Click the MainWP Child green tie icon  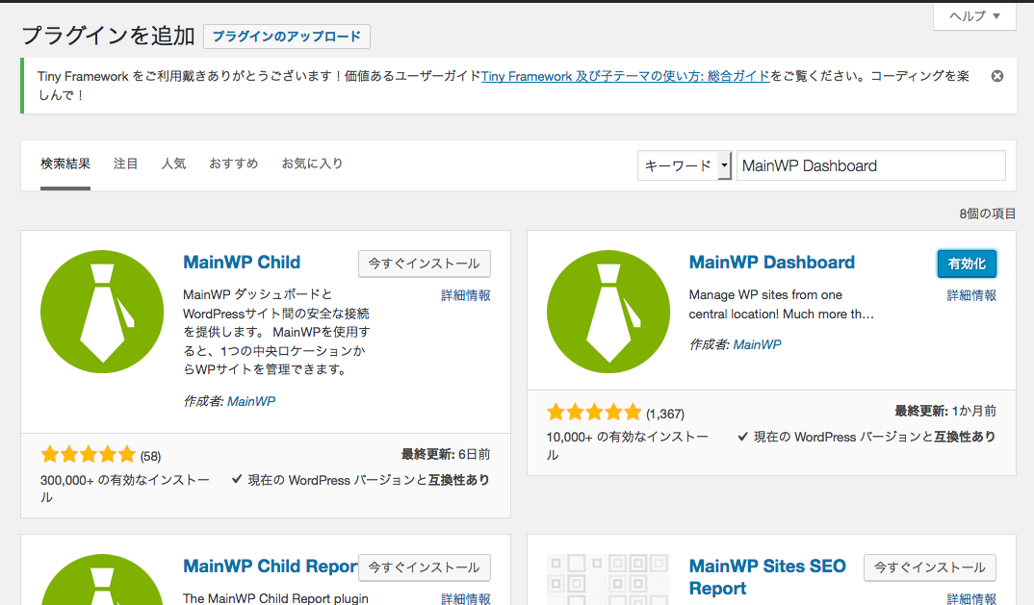102,311
